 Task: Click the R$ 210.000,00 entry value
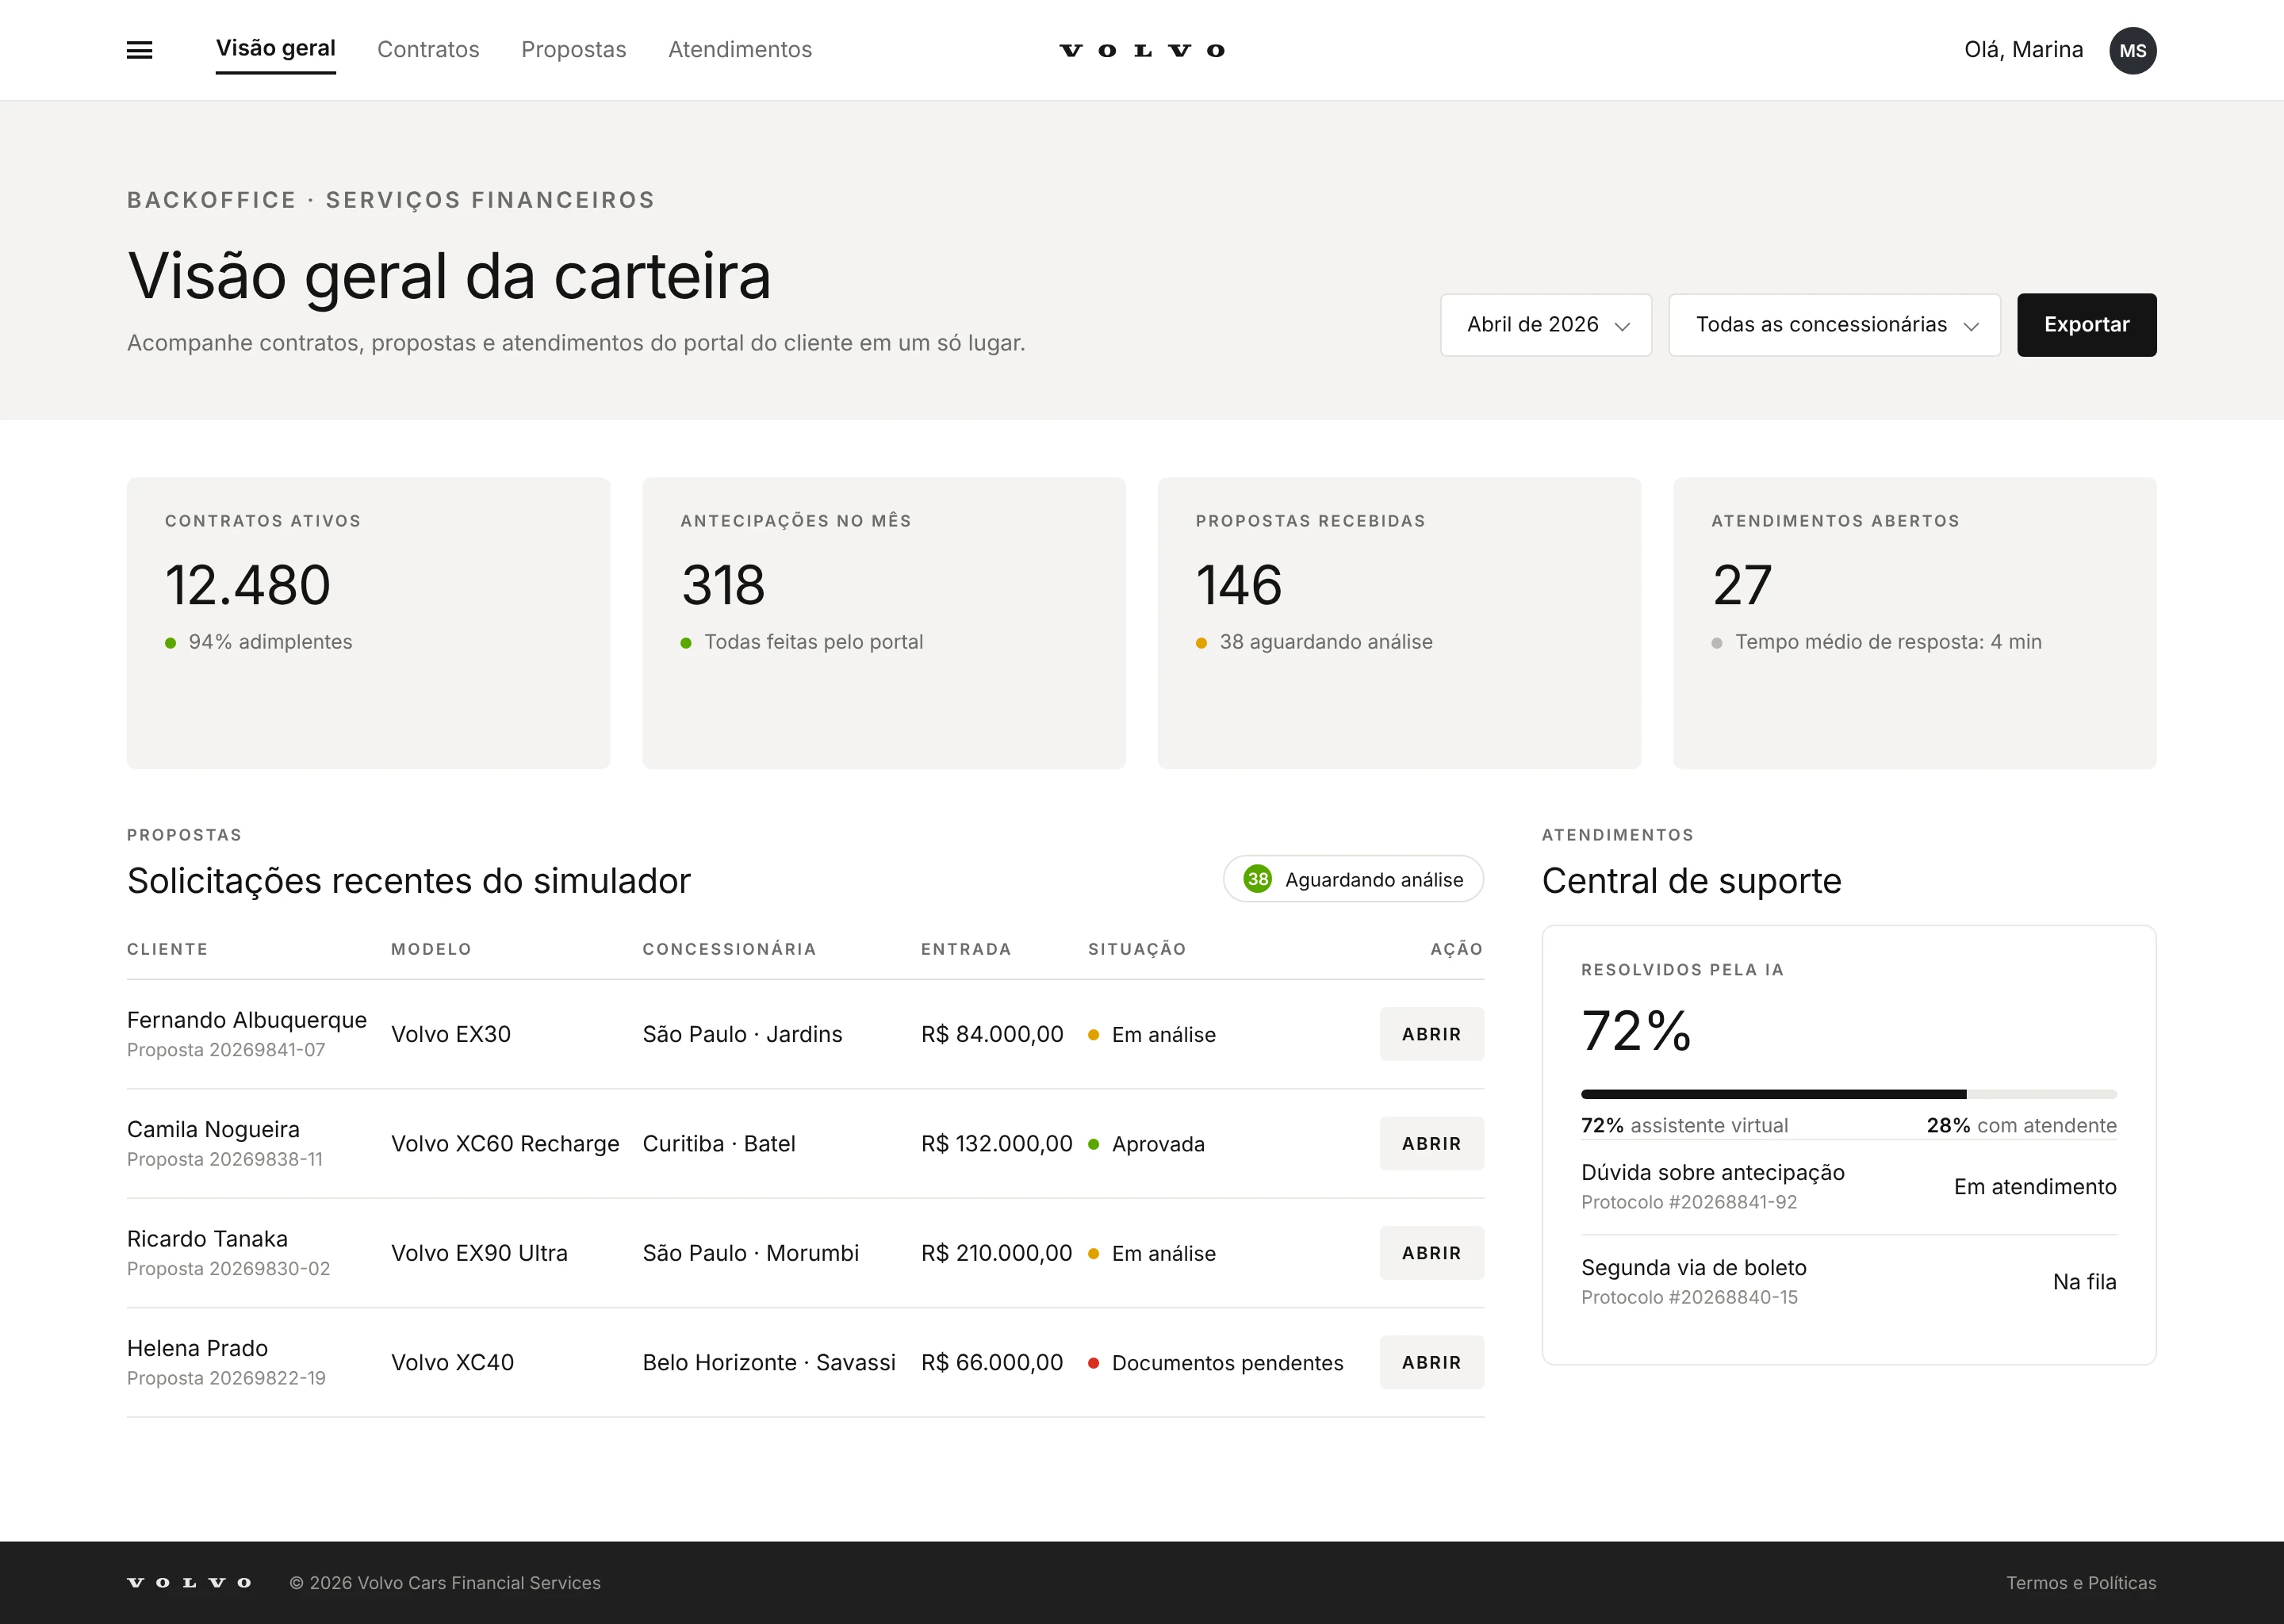(996, 1253)
